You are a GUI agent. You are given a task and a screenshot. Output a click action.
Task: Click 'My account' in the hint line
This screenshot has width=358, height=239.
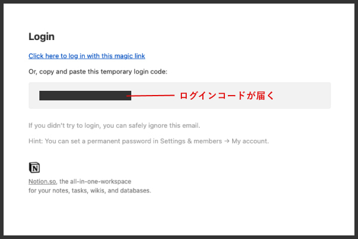point(250,141)
